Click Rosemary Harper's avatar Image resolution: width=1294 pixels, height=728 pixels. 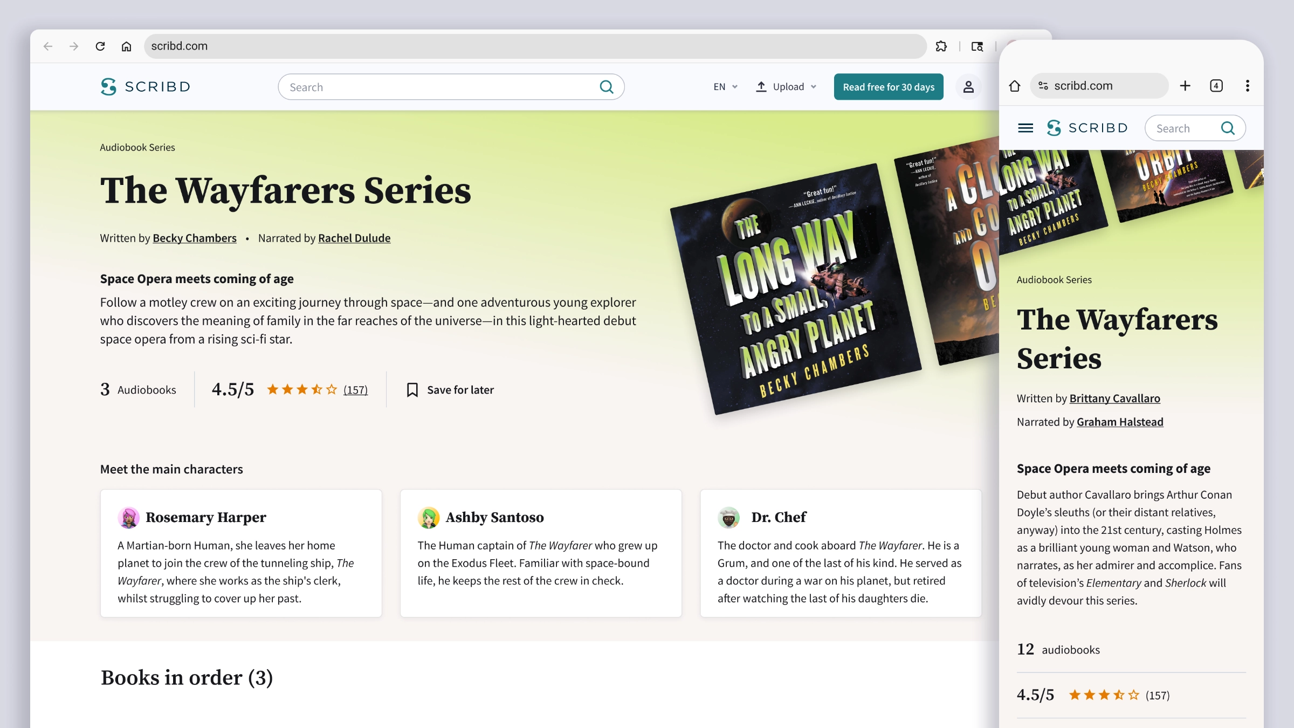[x=128, y=518]
